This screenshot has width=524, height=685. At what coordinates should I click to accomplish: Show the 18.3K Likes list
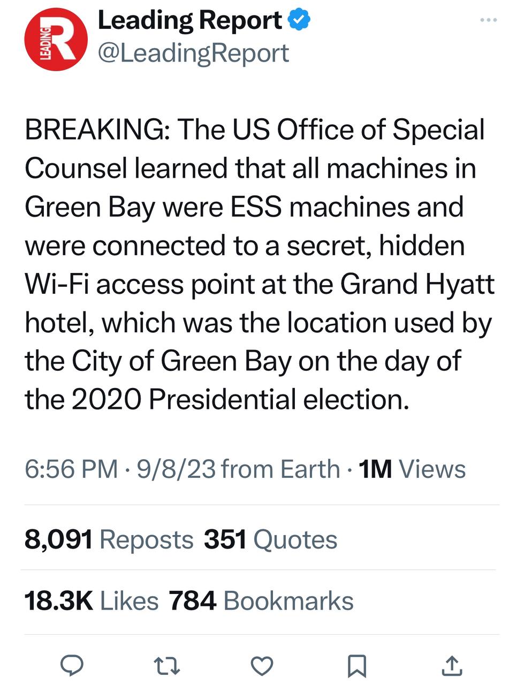pyautogui.click(x=92, y=600)
